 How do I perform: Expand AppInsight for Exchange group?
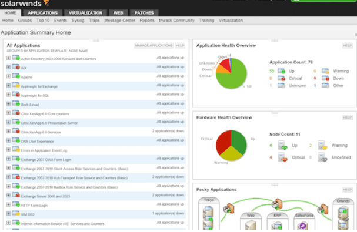click(x=8, y=85)
